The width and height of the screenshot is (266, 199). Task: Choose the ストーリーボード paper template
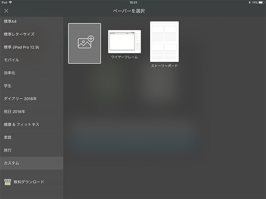click(x=165, y=42)
